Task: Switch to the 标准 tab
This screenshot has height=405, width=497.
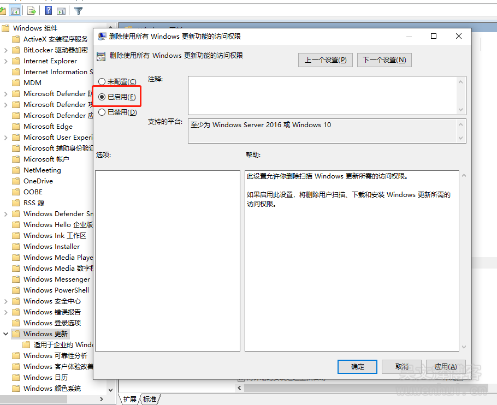Action: coord(150,400)
